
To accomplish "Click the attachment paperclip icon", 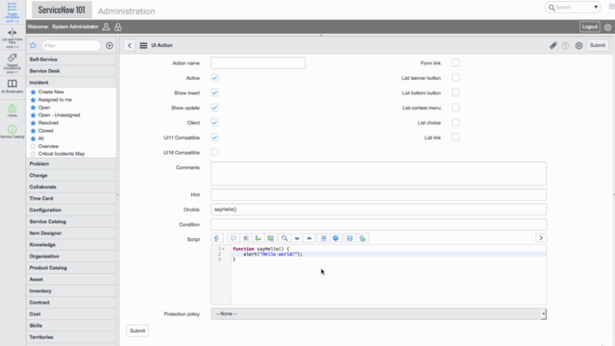I will 553,45.
